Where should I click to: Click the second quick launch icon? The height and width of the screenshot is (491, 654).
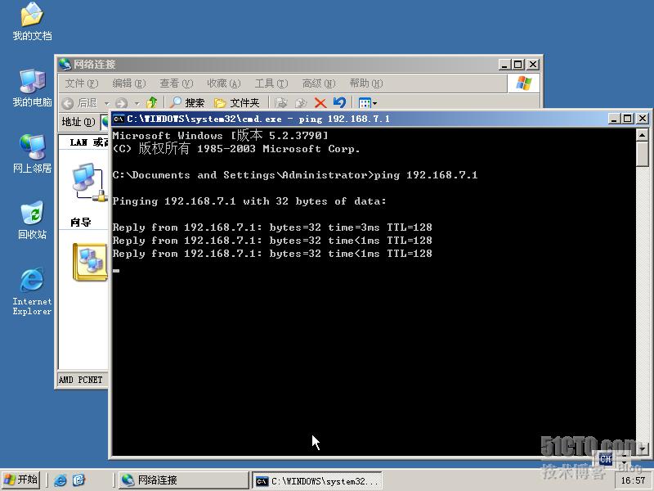(x=78, y=480)
